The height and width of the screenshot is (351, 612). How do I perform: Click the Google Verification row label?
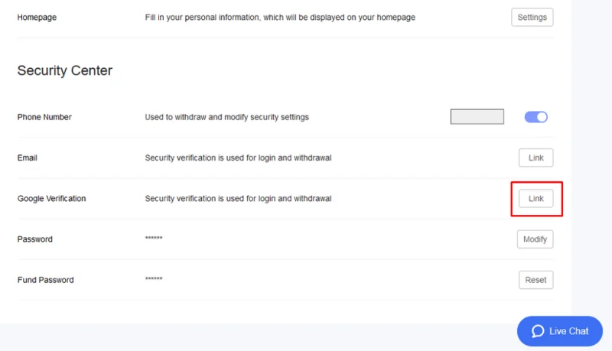(x=51, y=199)
